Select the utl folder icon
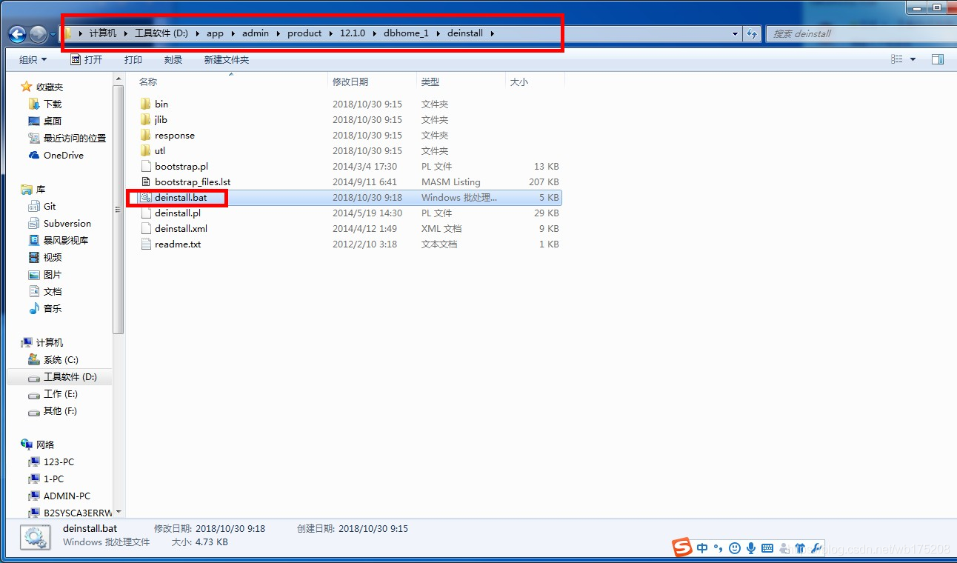 [146, 150]
